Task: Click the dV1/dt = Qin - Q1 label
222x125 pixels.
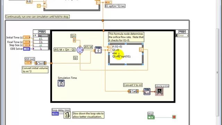Action: [x=65, y=50]
